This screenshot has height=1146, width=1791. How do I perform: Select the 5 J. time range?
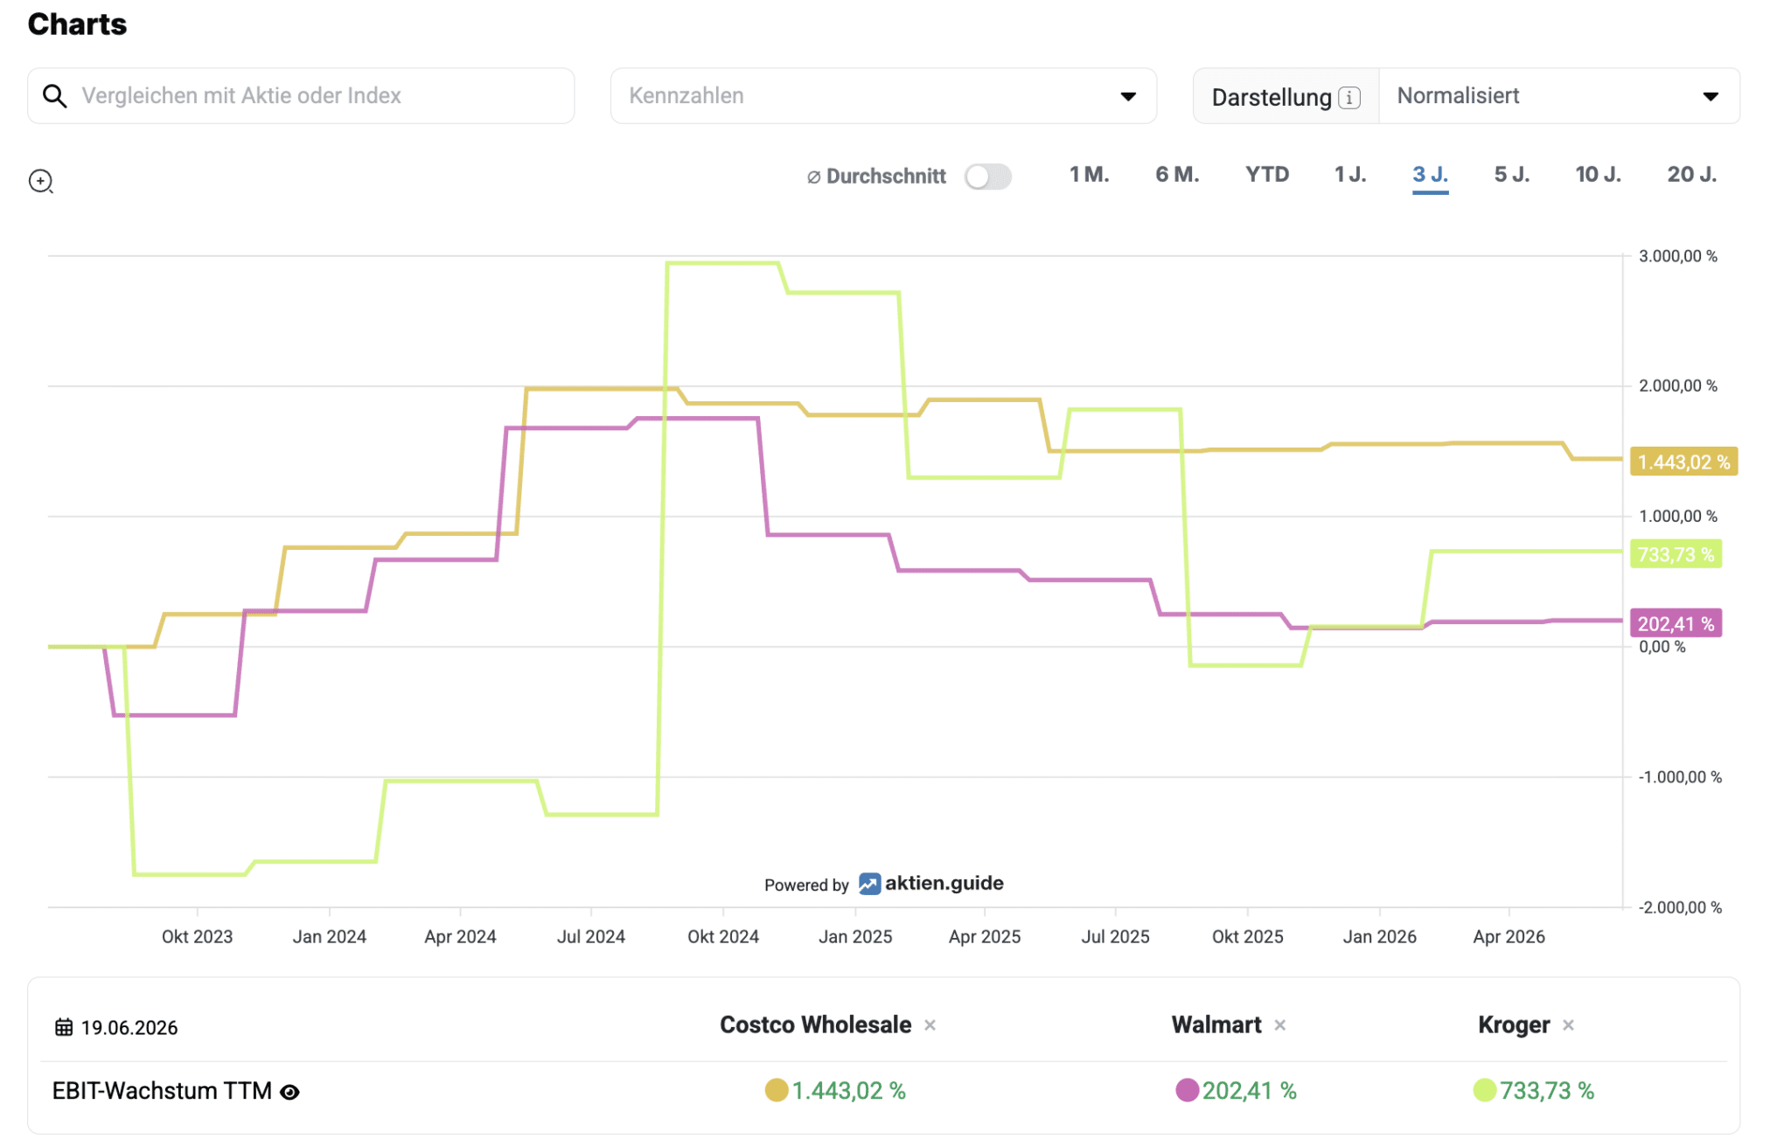1512,175
